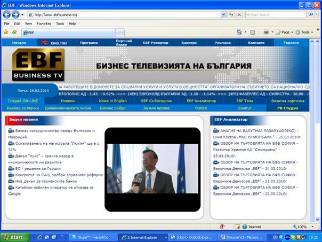Image resolution: width=322 pixels, height=242 pixels.
Task: Open the Новини section tab
Action: tap(68, 101)
